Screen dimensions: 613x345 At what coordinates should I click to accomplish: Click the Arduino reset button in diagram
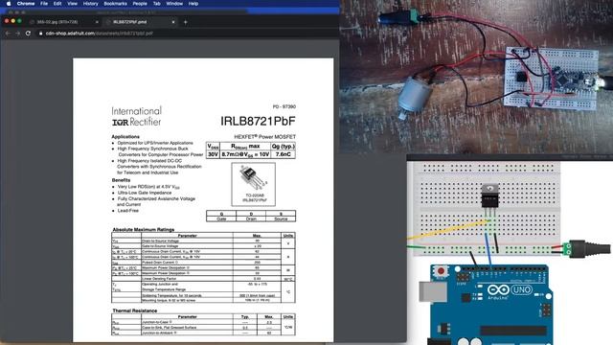[x=441, y=270]
